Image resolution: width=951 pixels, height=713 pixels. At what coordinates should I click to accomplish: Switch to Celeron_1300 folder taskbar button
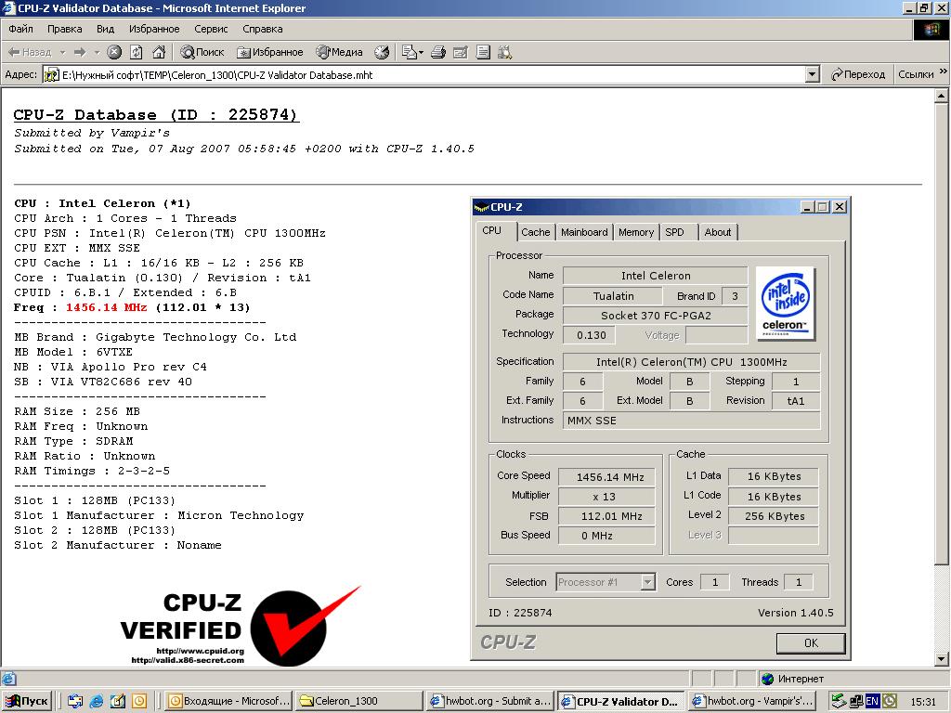coord(358,701)
